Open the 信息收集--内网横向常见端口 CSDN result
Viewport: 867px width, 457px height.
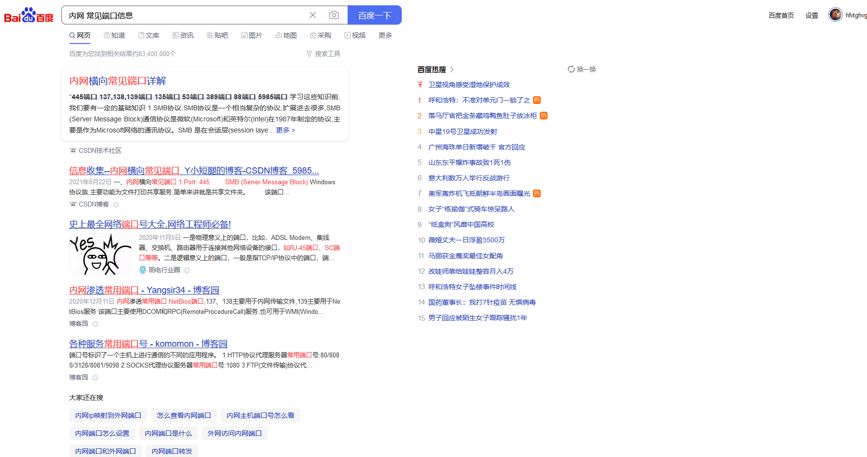point(194,170)
